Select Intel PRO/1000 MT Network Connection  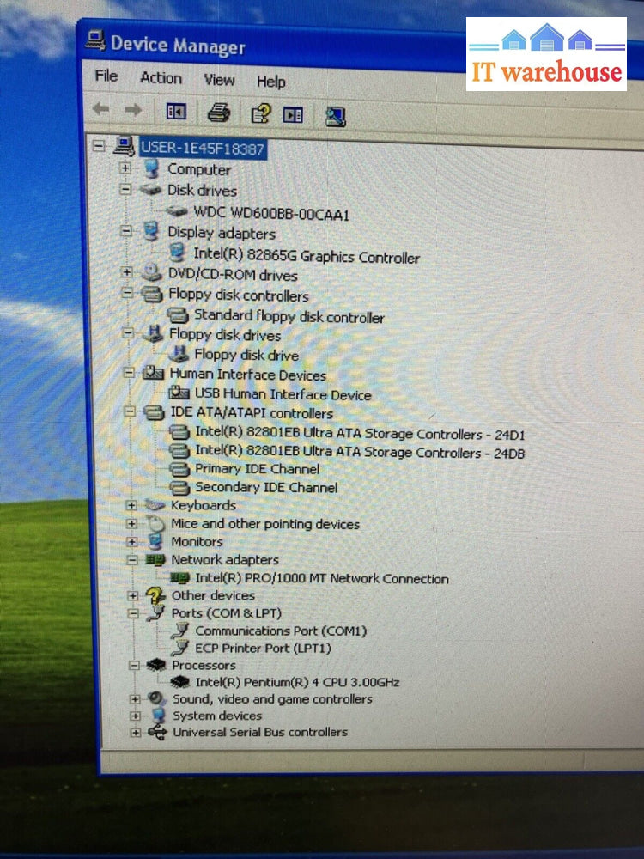(321, 579)
